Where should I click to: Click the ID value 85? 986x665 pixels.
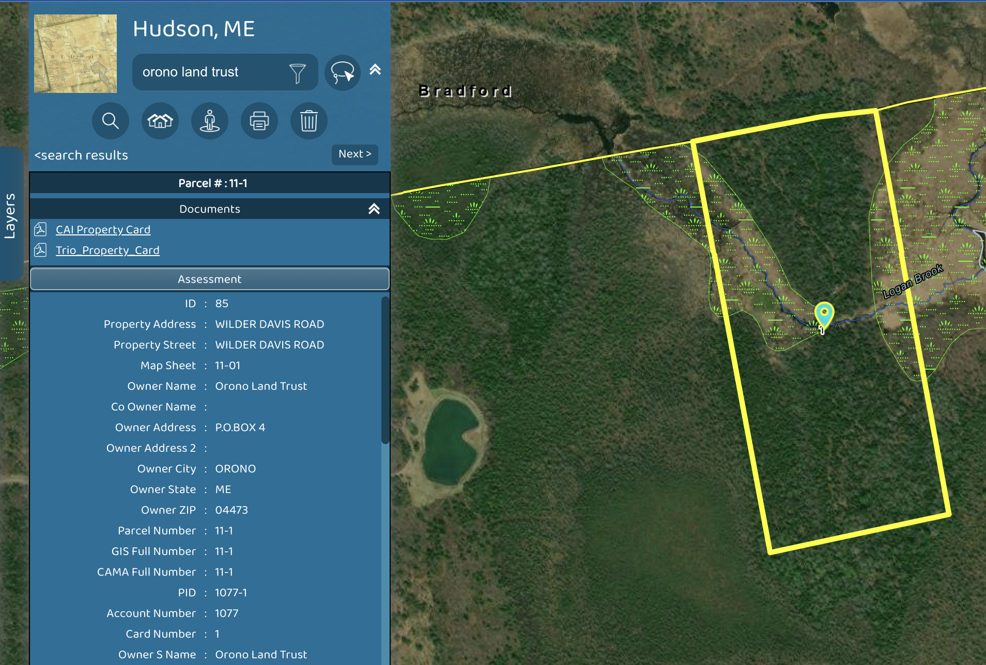[x=222, y=304]
